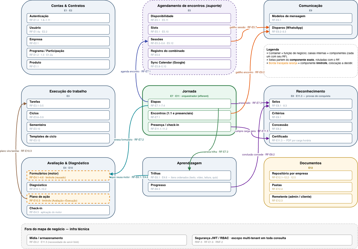The image size is (358, 249).
Task: Click arrow label 'anexa selo · RF-E7.2'
Action: tap(250, 103)
